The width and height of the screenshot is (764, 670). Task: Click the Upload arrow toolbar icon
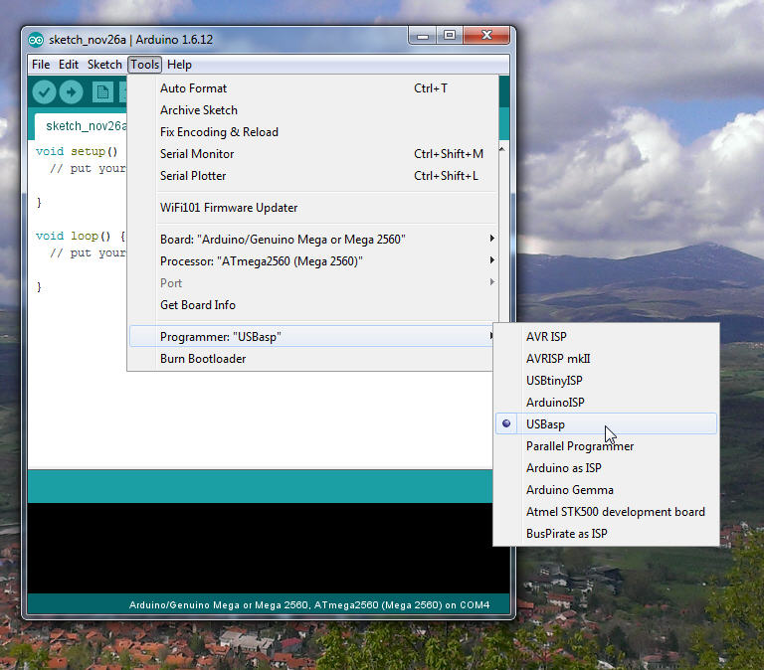(71, 92)
